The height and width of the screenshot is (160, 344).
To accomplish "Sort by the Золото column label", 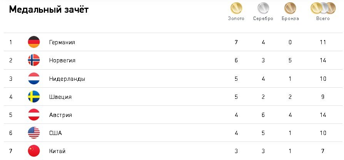I will (236, 18).
